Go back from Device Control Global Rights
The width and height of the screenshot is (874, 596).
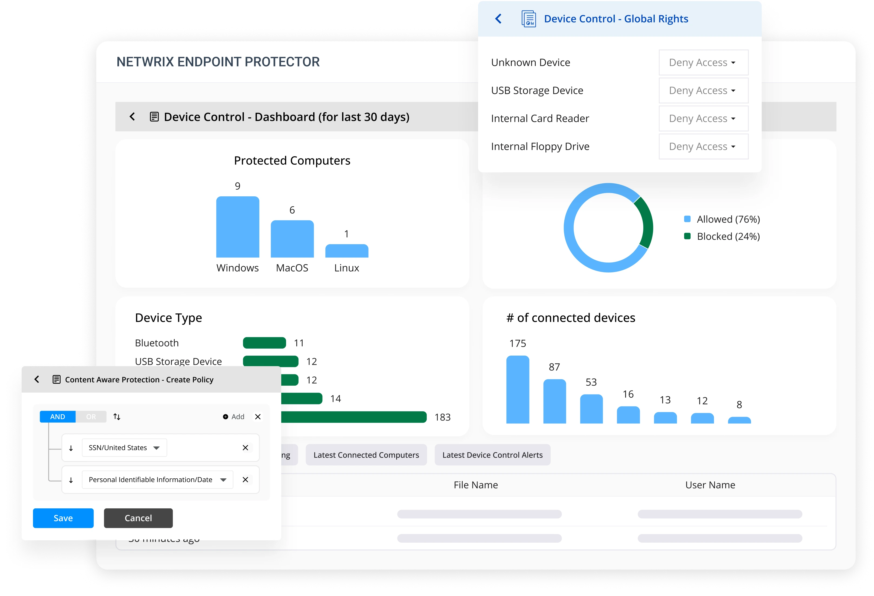[498, 19]
